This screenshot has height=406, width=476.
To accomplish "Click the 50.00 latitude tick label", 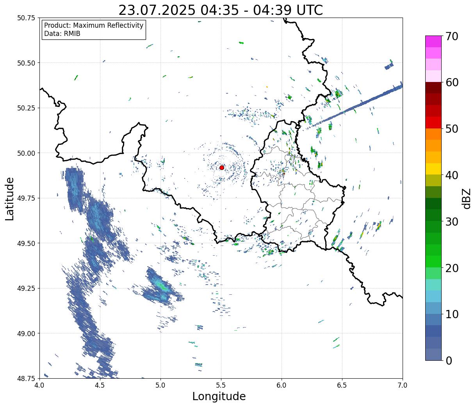I will [26, 153].
